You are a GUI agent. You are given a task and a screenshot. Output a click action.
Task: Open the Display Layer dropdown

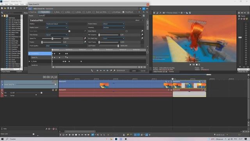(x=57, y=27)
